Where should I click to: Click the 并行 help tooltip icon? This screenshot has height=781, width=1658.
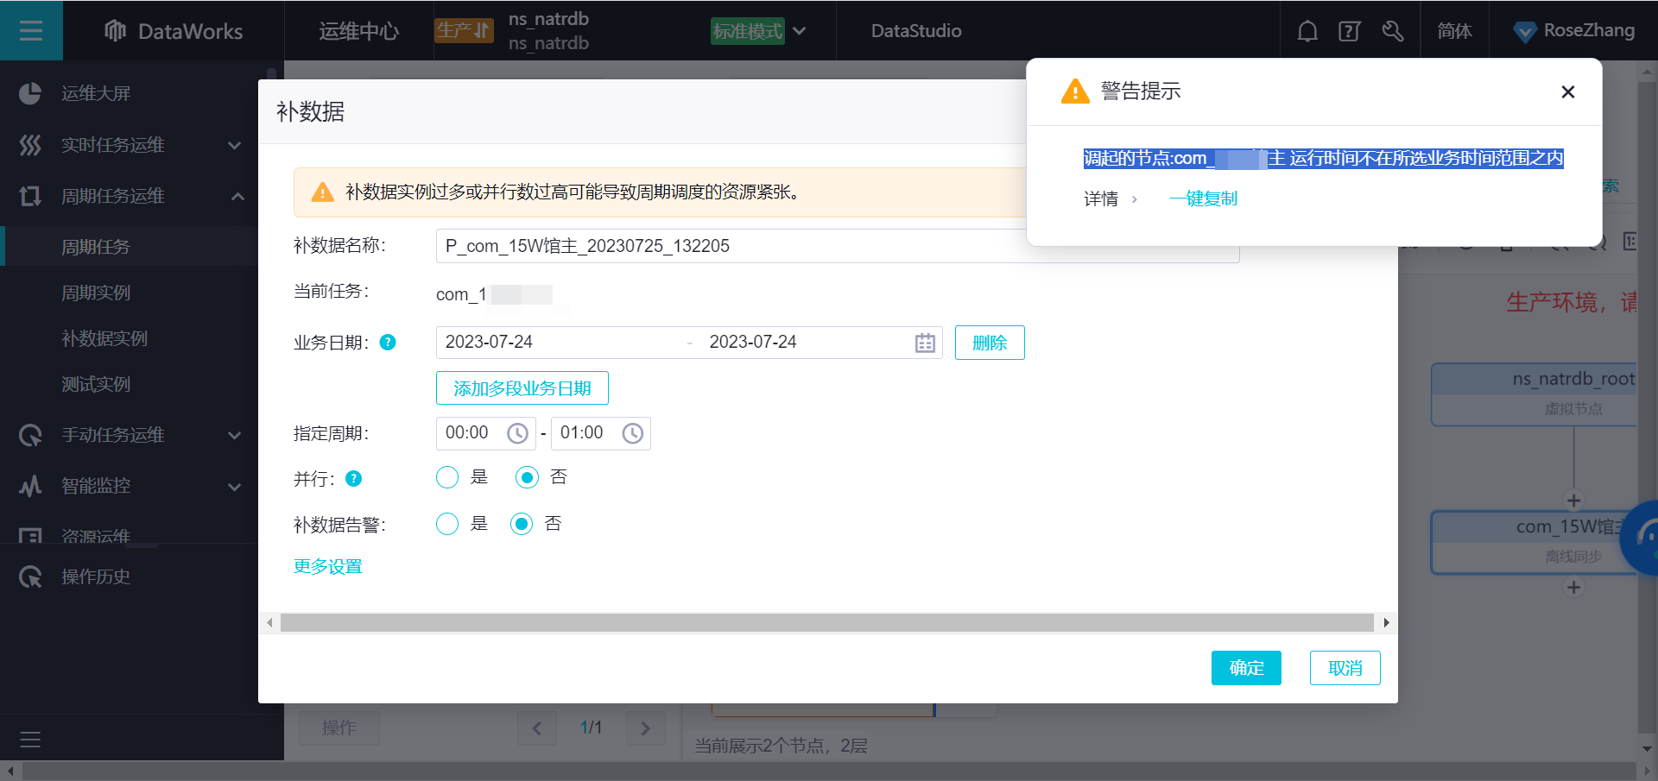tap(353, 479)
